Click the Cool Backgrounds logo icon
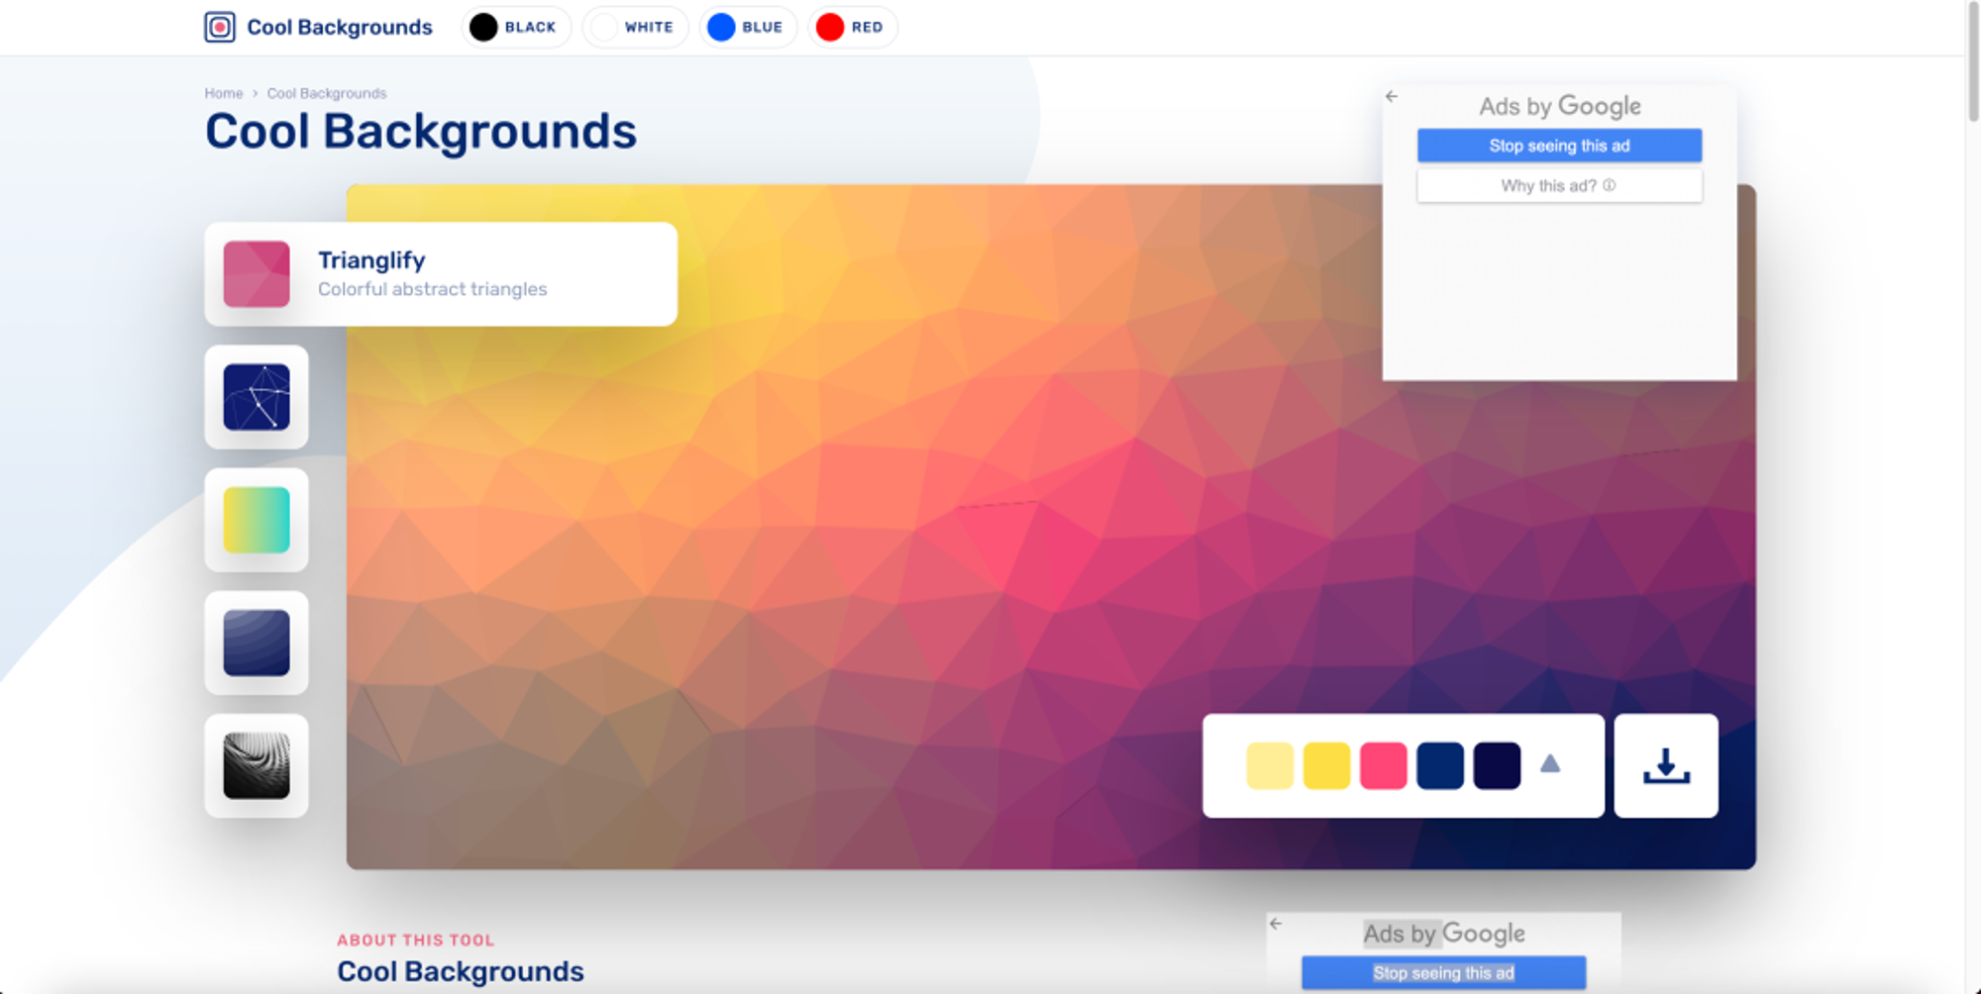 220,27
